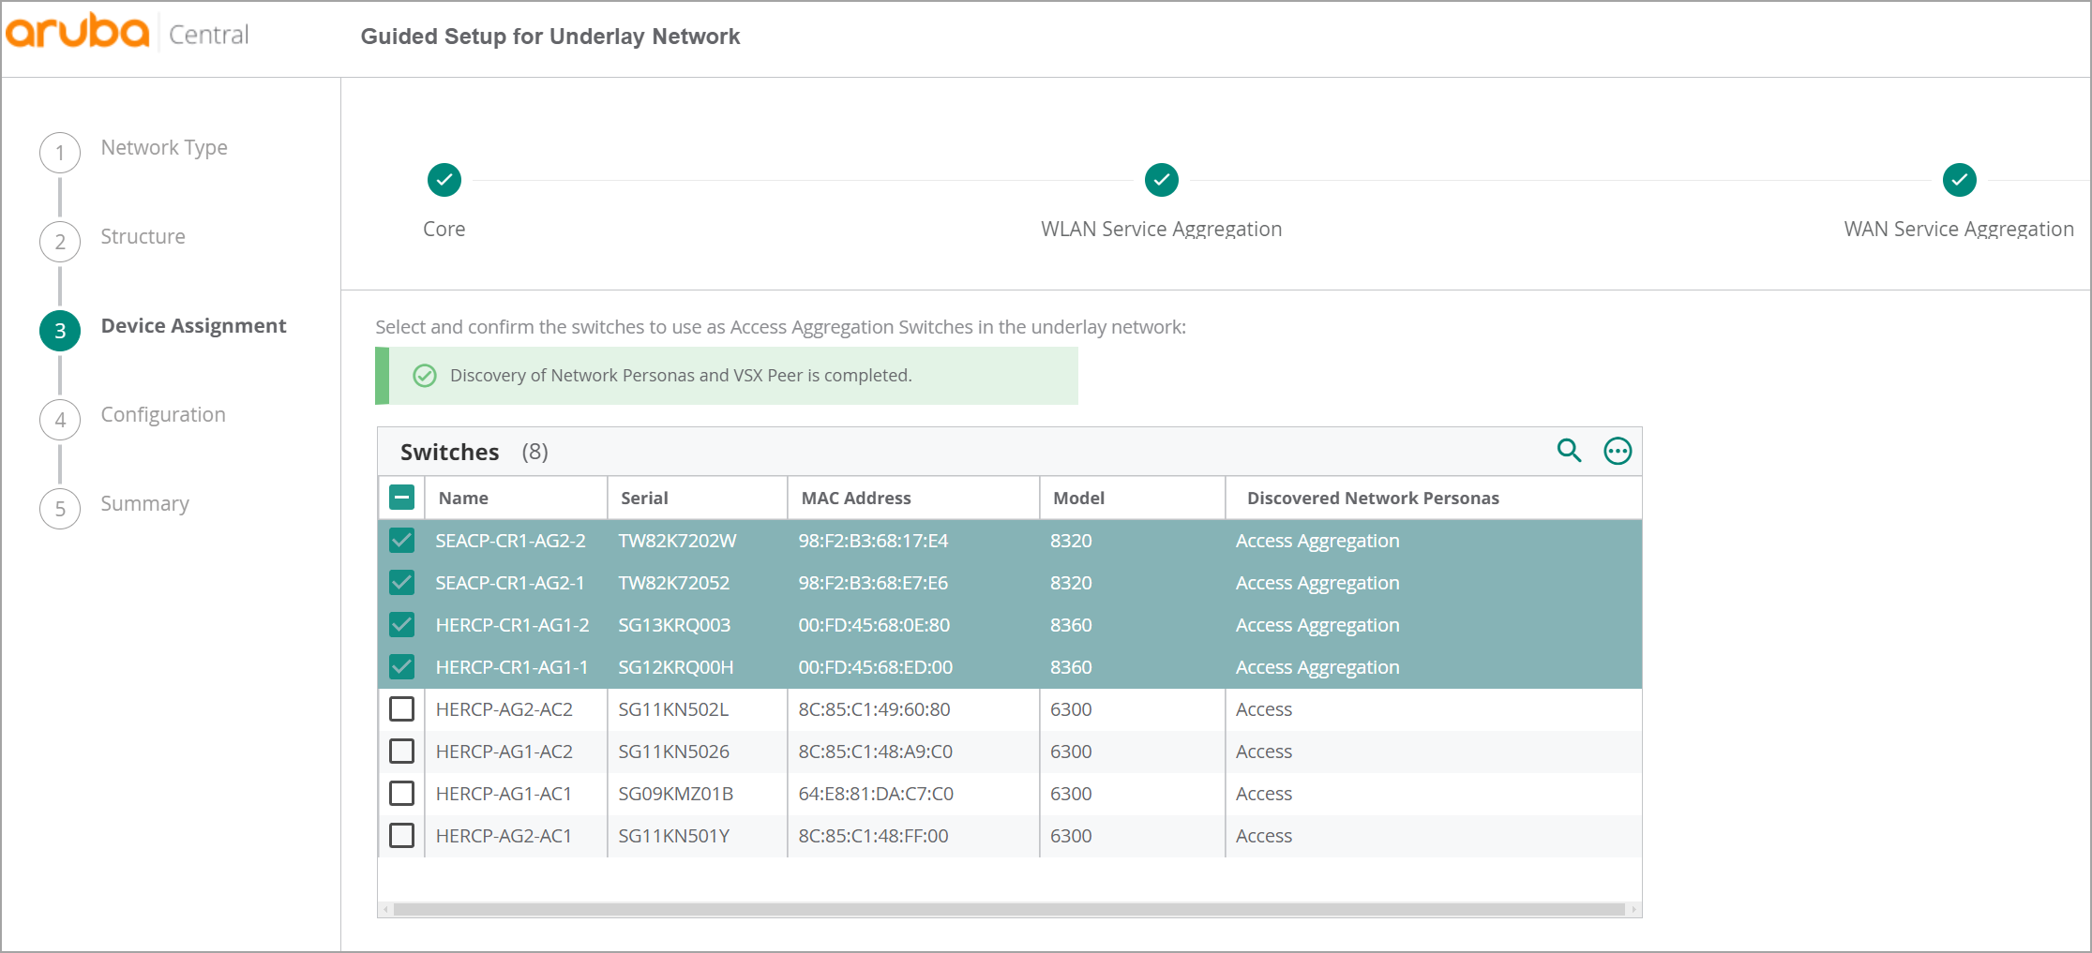Click step 3 circle for Device Assignment

click(60, 331)
